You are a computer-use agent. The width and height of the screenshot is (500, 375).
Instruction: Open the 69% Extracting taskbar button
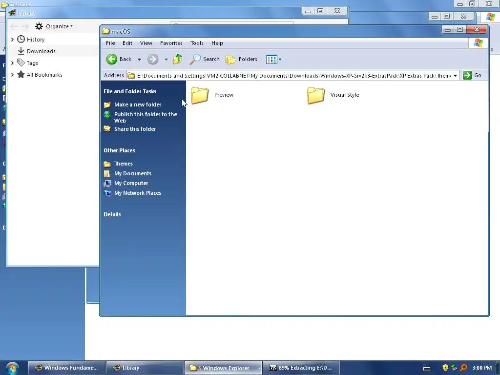coord(301,368)
